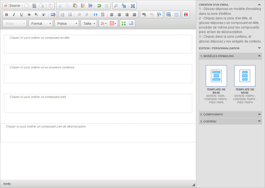Center align the text
Screen dimensions: 265x188
(119, 15)
